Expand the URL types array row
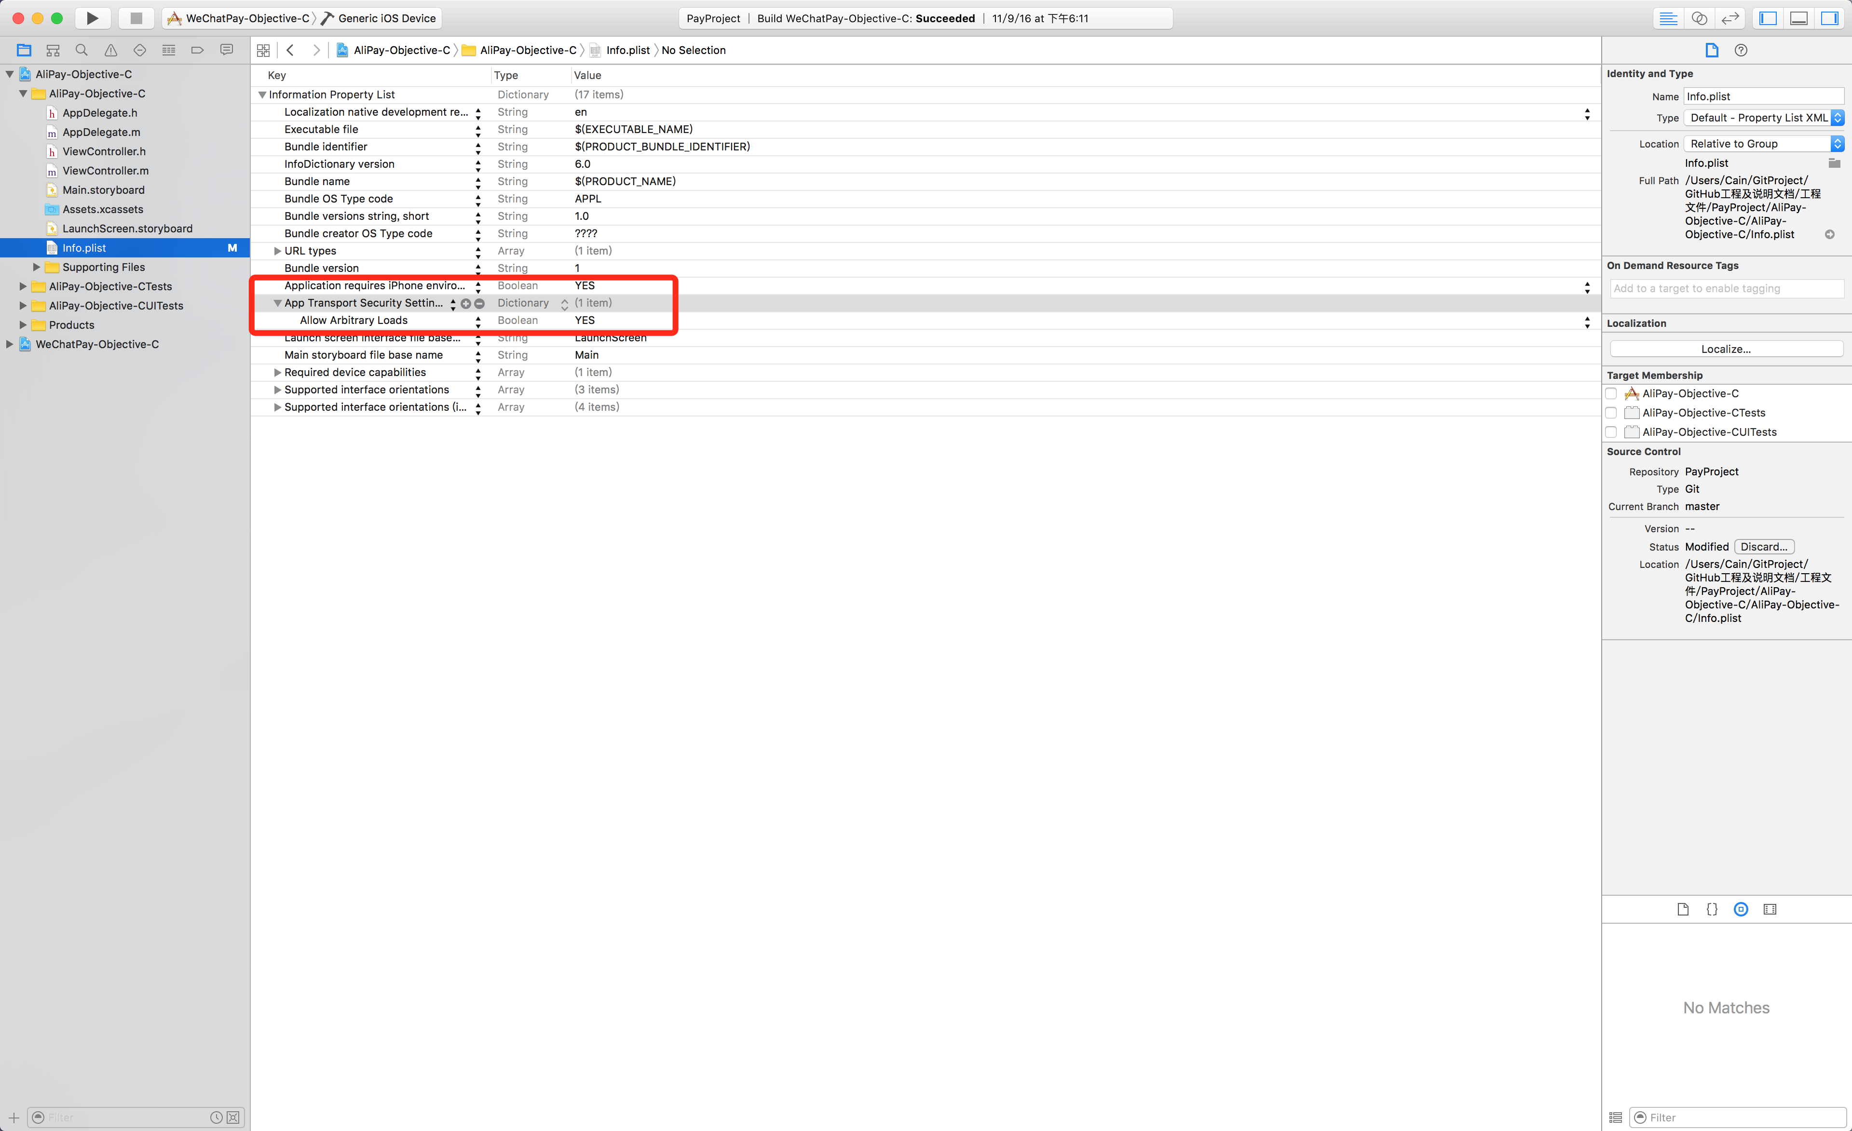This screenshot has height=1131, width=1852. tap(277, 251)
